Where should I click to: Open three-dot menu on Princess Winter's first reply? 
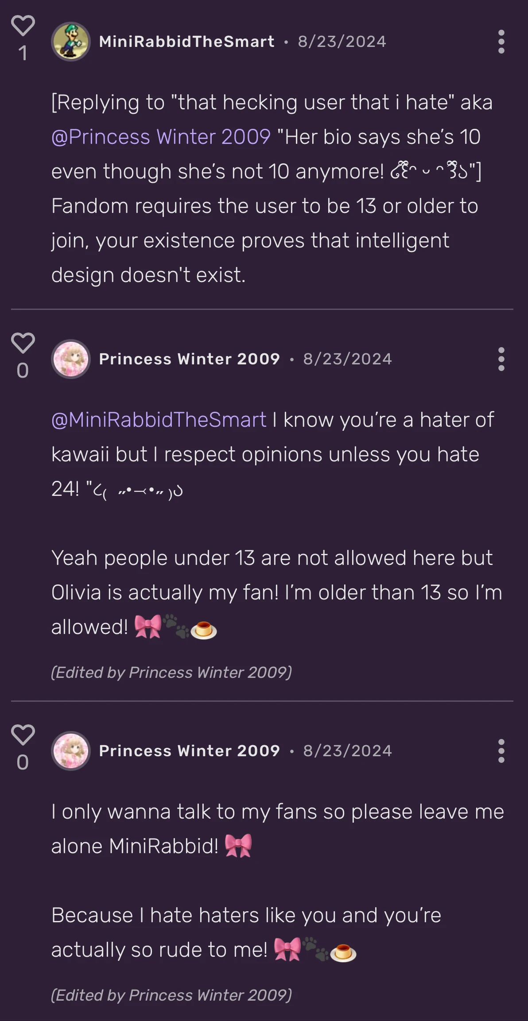[x=501, y=359]
